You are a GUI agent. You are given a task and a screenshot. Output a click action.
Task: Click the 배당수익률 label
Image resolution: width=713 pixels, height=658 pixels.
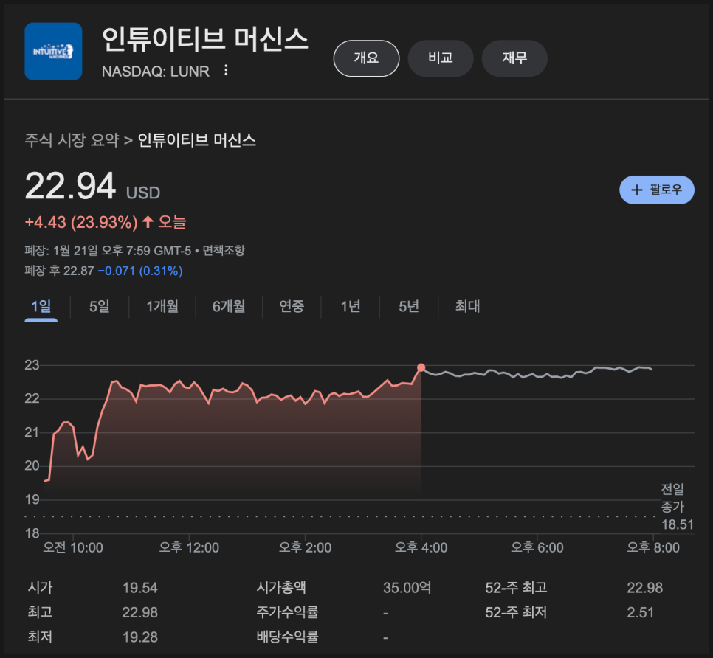(x=287, y=637)
